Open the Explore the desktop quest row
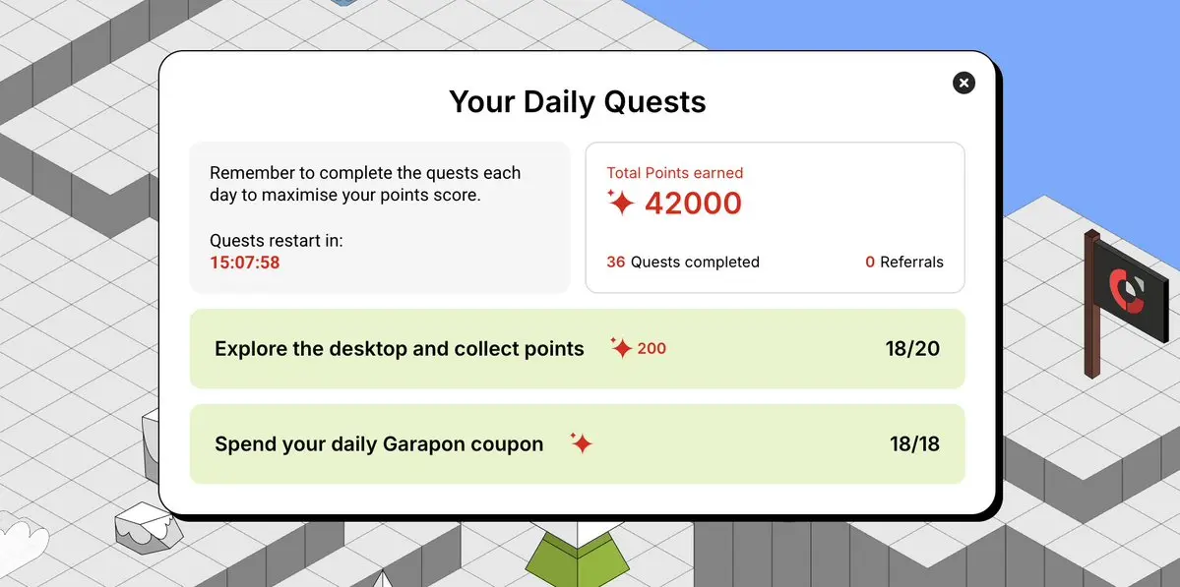Screen dimensions: 1180x587 pyautogui.click(x=578, y=349)
